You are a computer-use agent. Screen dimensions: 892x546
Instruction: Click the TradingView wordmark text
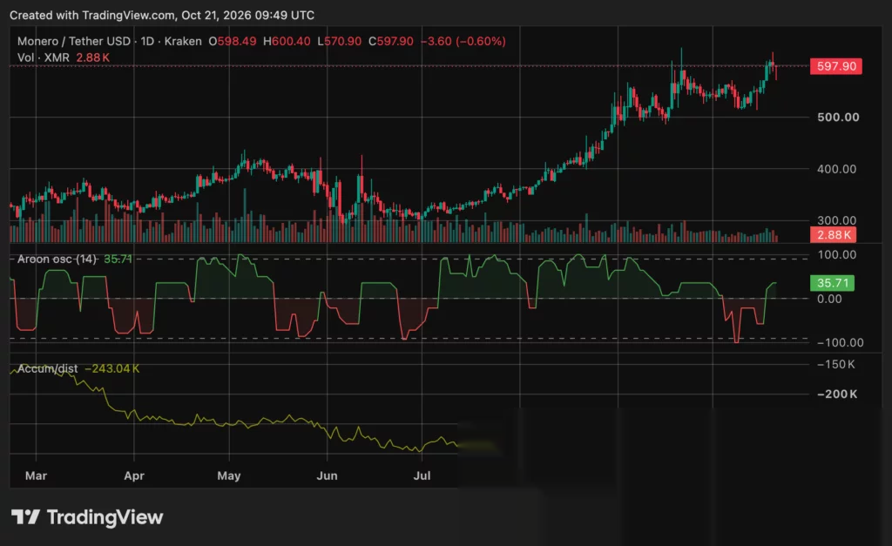pos(105,517)
